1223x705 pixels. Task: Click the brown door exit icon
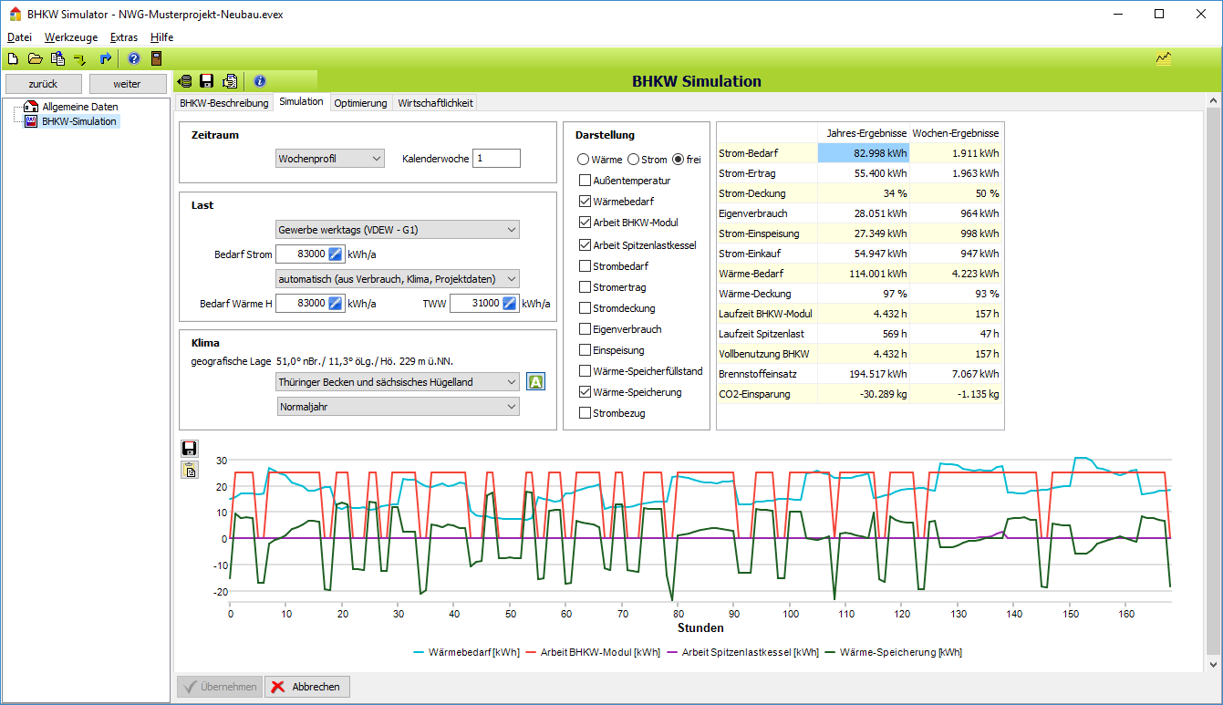tap(156, 58)
